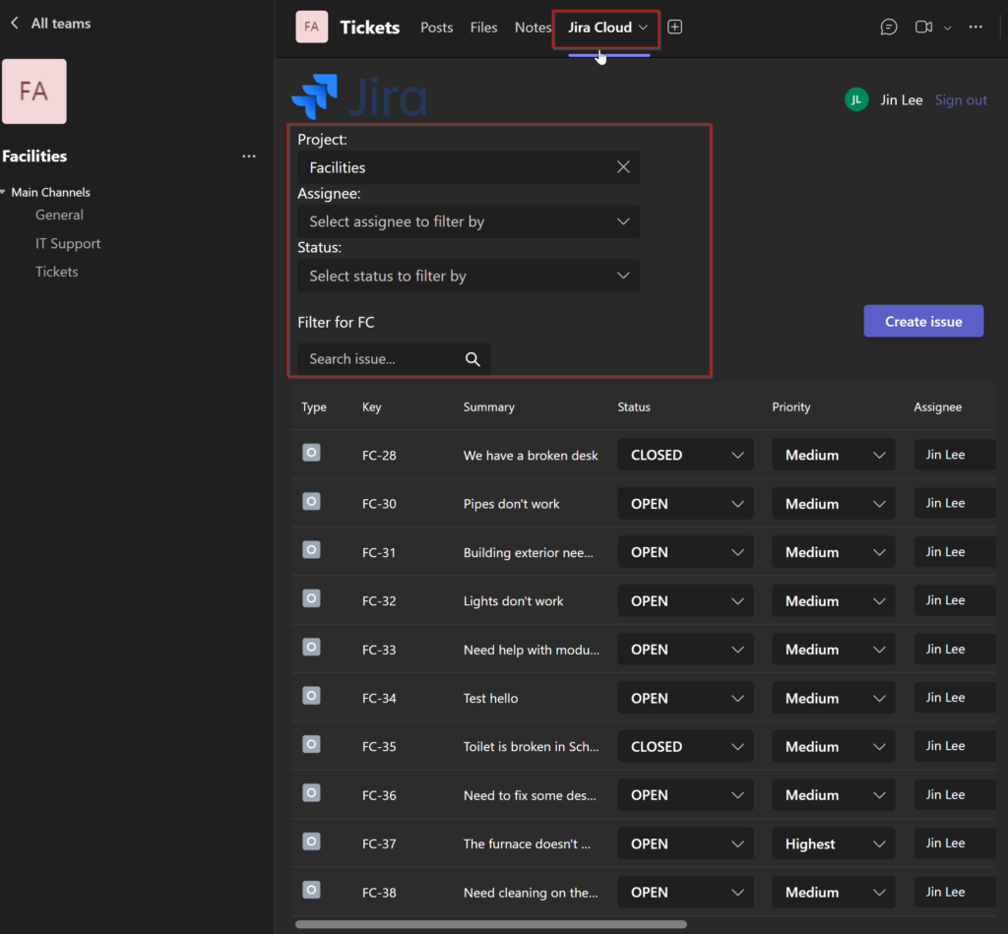This screenshot has height=934, width=1008.
Task: Open priority dropdown for FC-33
Action: point(833,650)
